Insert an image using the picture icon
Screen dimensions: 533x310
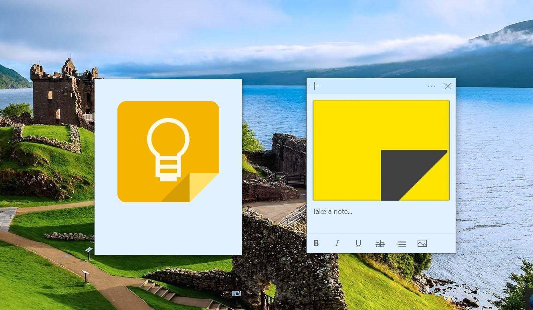[422, 243]
